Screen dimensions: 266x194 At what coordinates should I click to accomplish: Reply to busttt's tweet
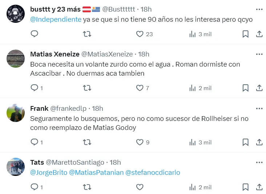35,34
